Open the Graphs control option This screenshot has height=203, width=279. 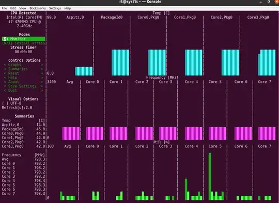coord(23,64)
